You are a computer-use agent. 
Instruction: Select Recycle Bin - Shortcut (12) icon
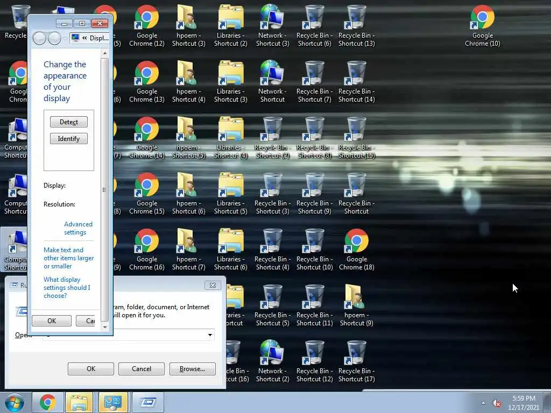[314, 361]
